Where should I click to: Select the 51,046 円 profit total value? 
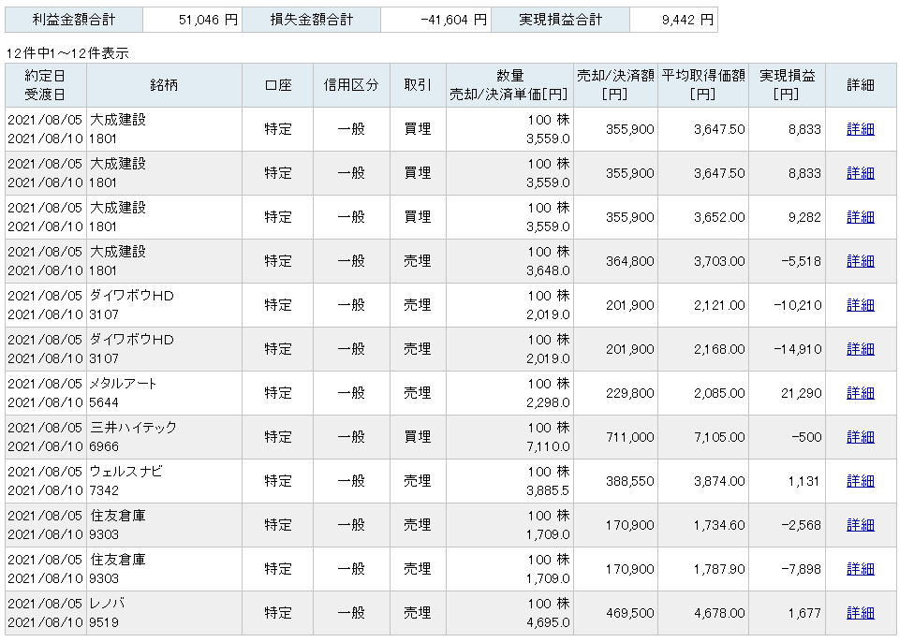208,20
